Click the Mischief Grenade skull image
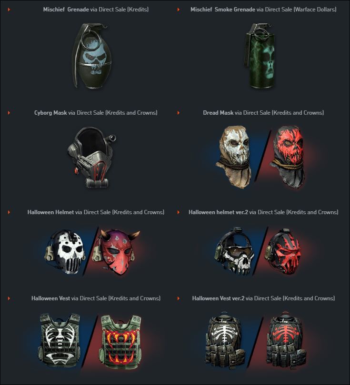This screenshot has width=350, height=385. point(91,56)
